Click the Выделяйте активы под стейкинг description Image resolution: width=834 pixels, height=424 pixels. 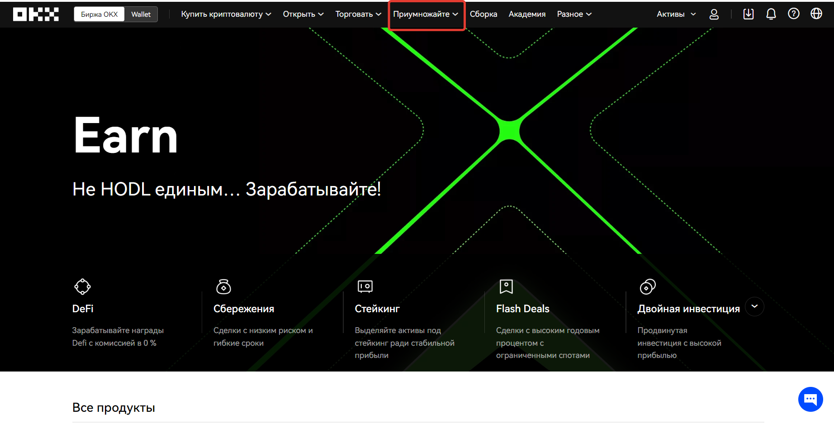405,343
